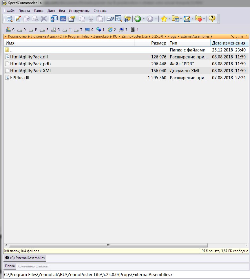Click the grey forward arrow button
The width and height of the screenshot is (250, 279).
pyautogui.click(x=150, y=19)
